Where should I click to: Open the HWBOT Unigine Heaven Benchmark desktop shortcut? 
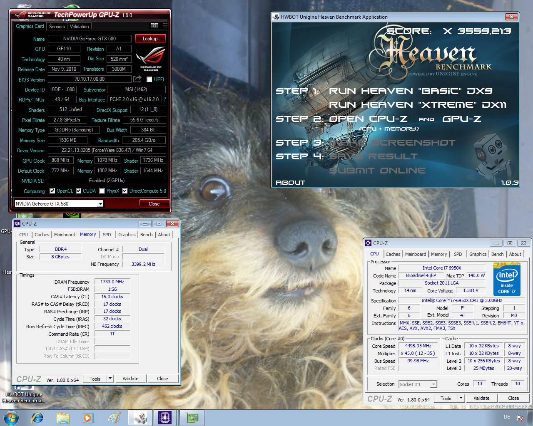23,394
